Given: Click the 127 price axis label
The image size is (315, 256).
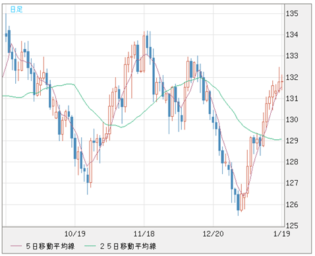Looking at the screenshot, I should click(292, 183).
